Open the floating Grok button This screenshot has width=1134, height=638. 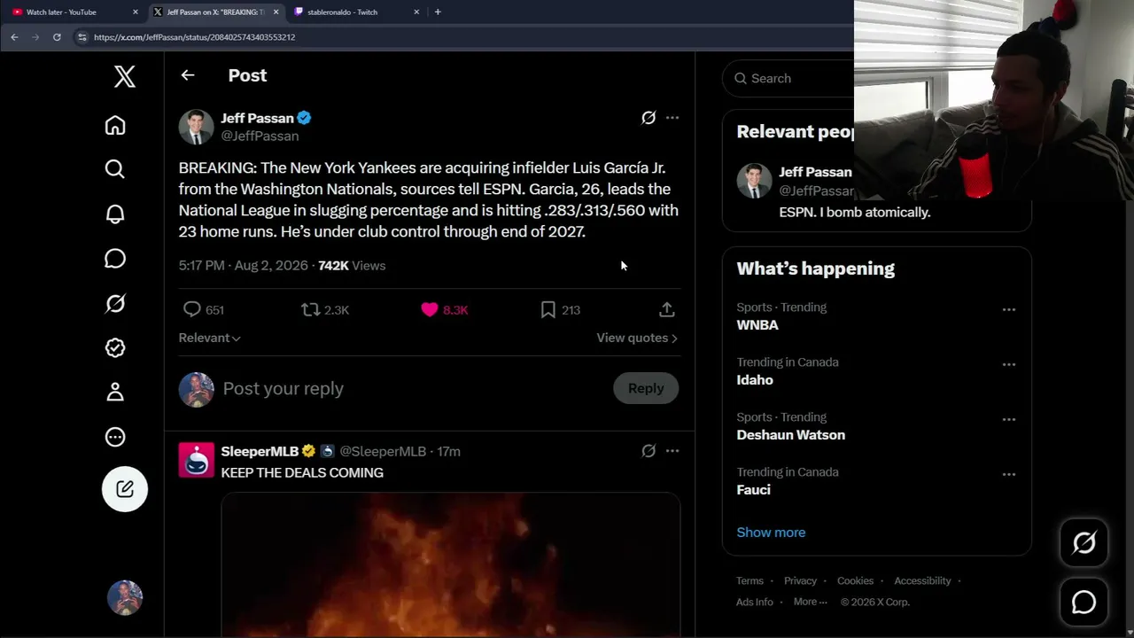click(1084, 542)
